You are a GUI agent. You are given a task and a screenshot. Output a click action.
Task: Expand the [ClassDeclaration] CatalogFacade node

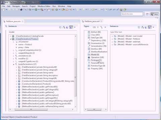pos(11,36)
